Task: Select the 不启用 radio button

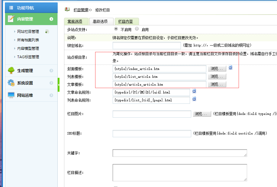Action: 116,29
